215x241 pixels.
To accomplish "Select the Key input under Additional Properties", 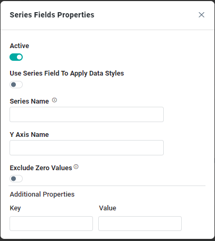I will 51,224.
